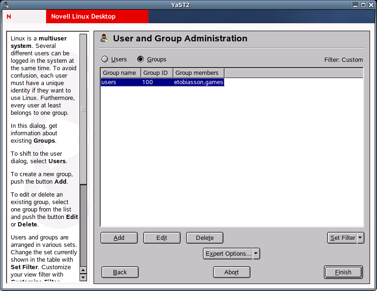Abort the user administration module

coord(231,272)
